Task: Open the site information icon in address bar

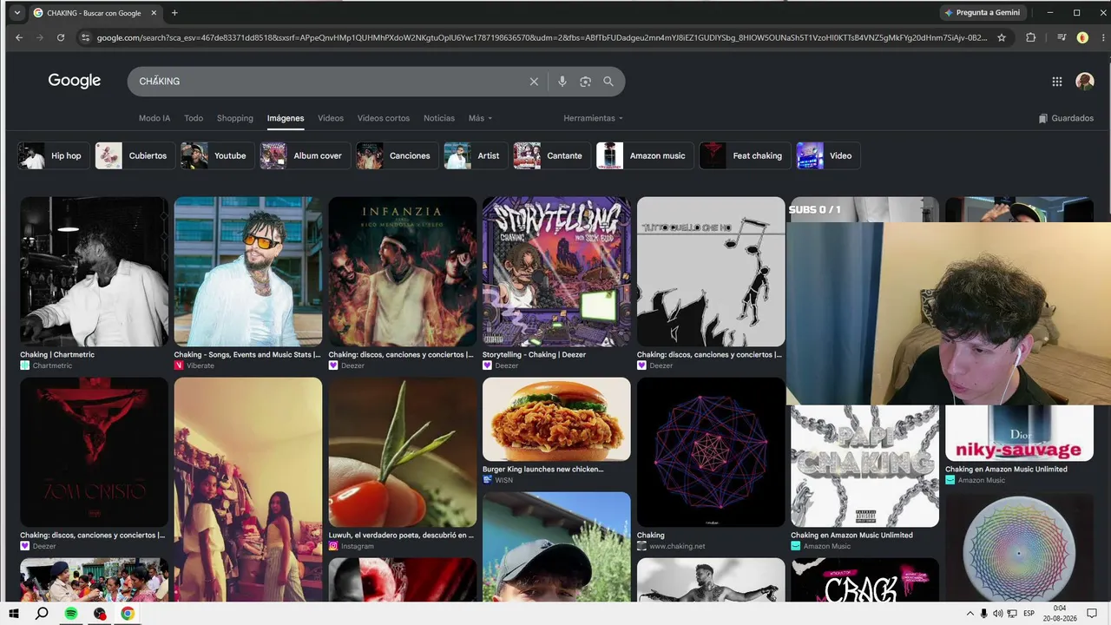Action: pyautogui.click(x=85, y=37)
